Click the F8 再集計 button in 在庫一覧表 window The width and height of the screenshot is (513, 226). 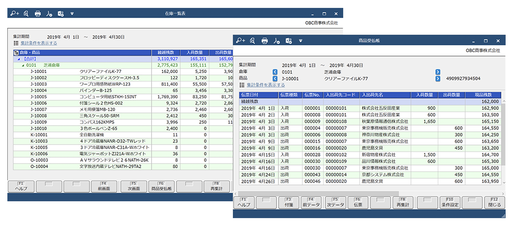217,187
